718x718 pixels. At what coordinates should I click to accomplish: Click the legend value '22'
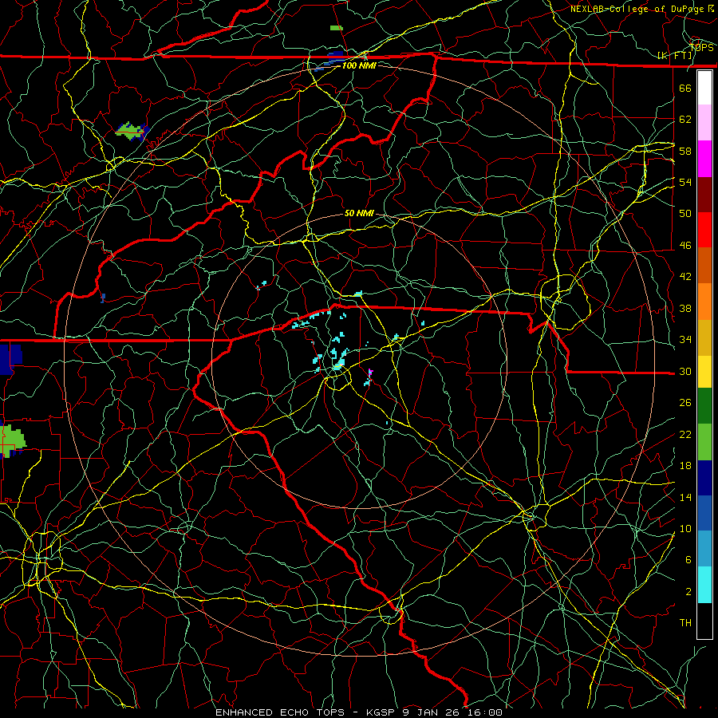(685, 434)
